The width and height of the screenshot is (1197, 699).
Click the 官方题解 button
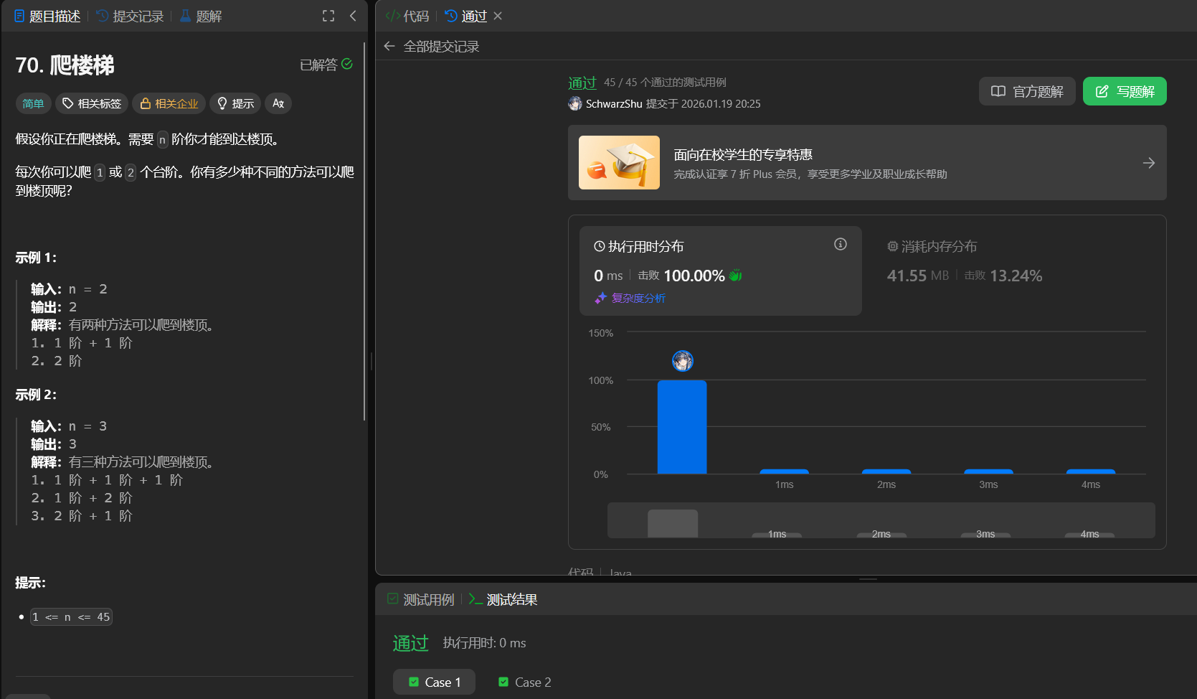pos(1026,91)
